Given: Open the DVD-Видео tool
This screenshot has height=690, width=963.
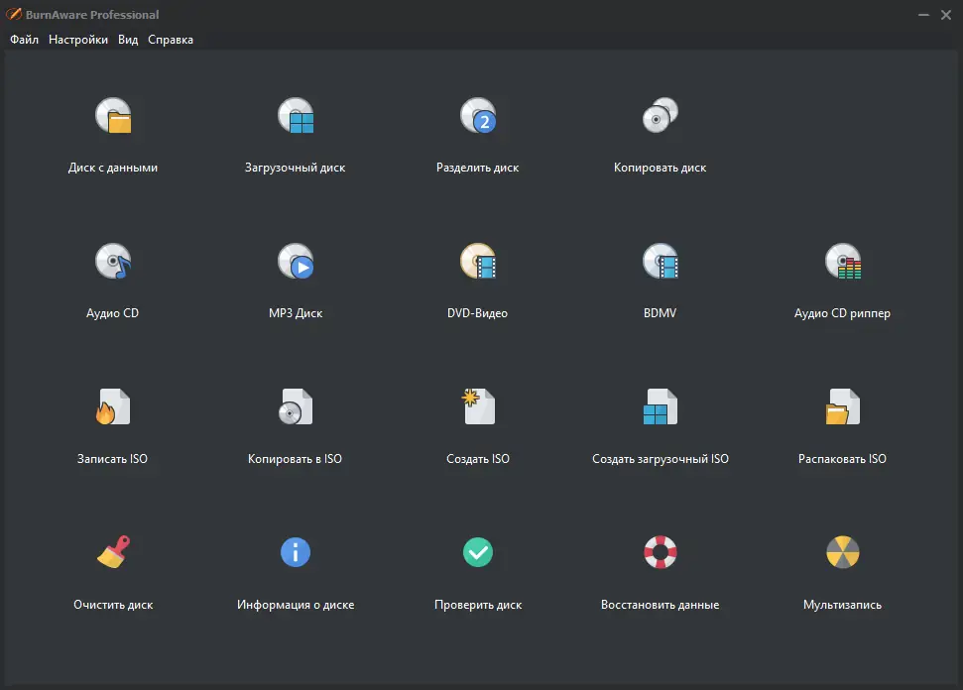Looking at the screenshot, I should pos(478,280).
